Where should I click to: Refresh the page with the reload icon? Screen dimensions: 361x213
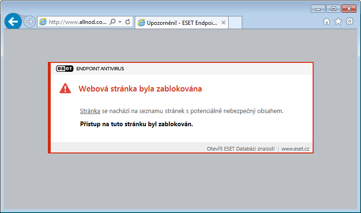128,22
